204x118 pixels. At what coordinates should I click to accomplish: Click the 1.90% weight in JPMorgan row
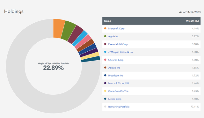[195, 52]
